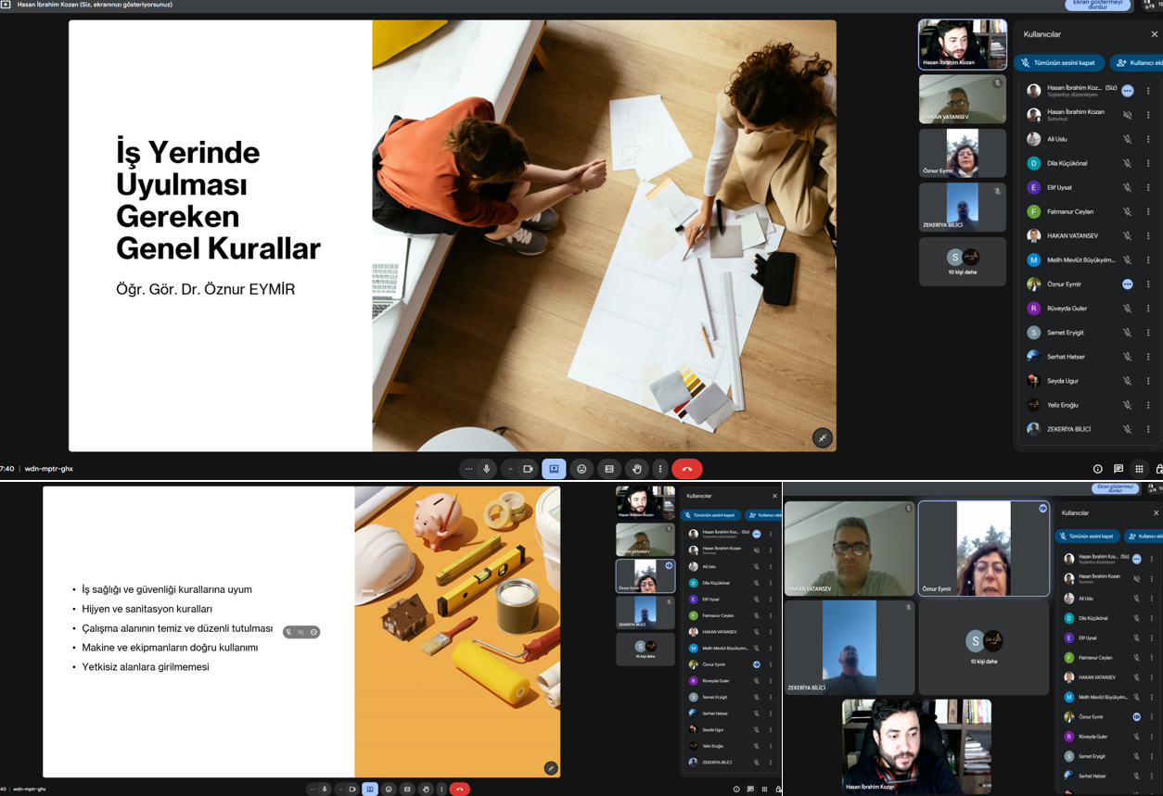The width and height of the screenshot is (1163, 796).
Task: Open the chat icon in the top window
Action: pyautogui.click(x=1118, y=469)
